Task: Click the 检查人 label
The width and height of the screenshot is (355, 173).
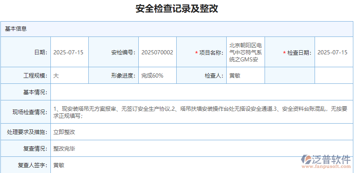Action: click(x=214, y=76)
